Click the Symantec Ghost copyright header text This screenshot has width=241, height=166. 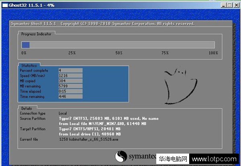tap(103, 24)
